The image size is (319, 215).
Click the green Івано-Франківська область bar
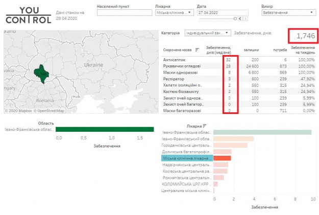[x=104, y=130]
